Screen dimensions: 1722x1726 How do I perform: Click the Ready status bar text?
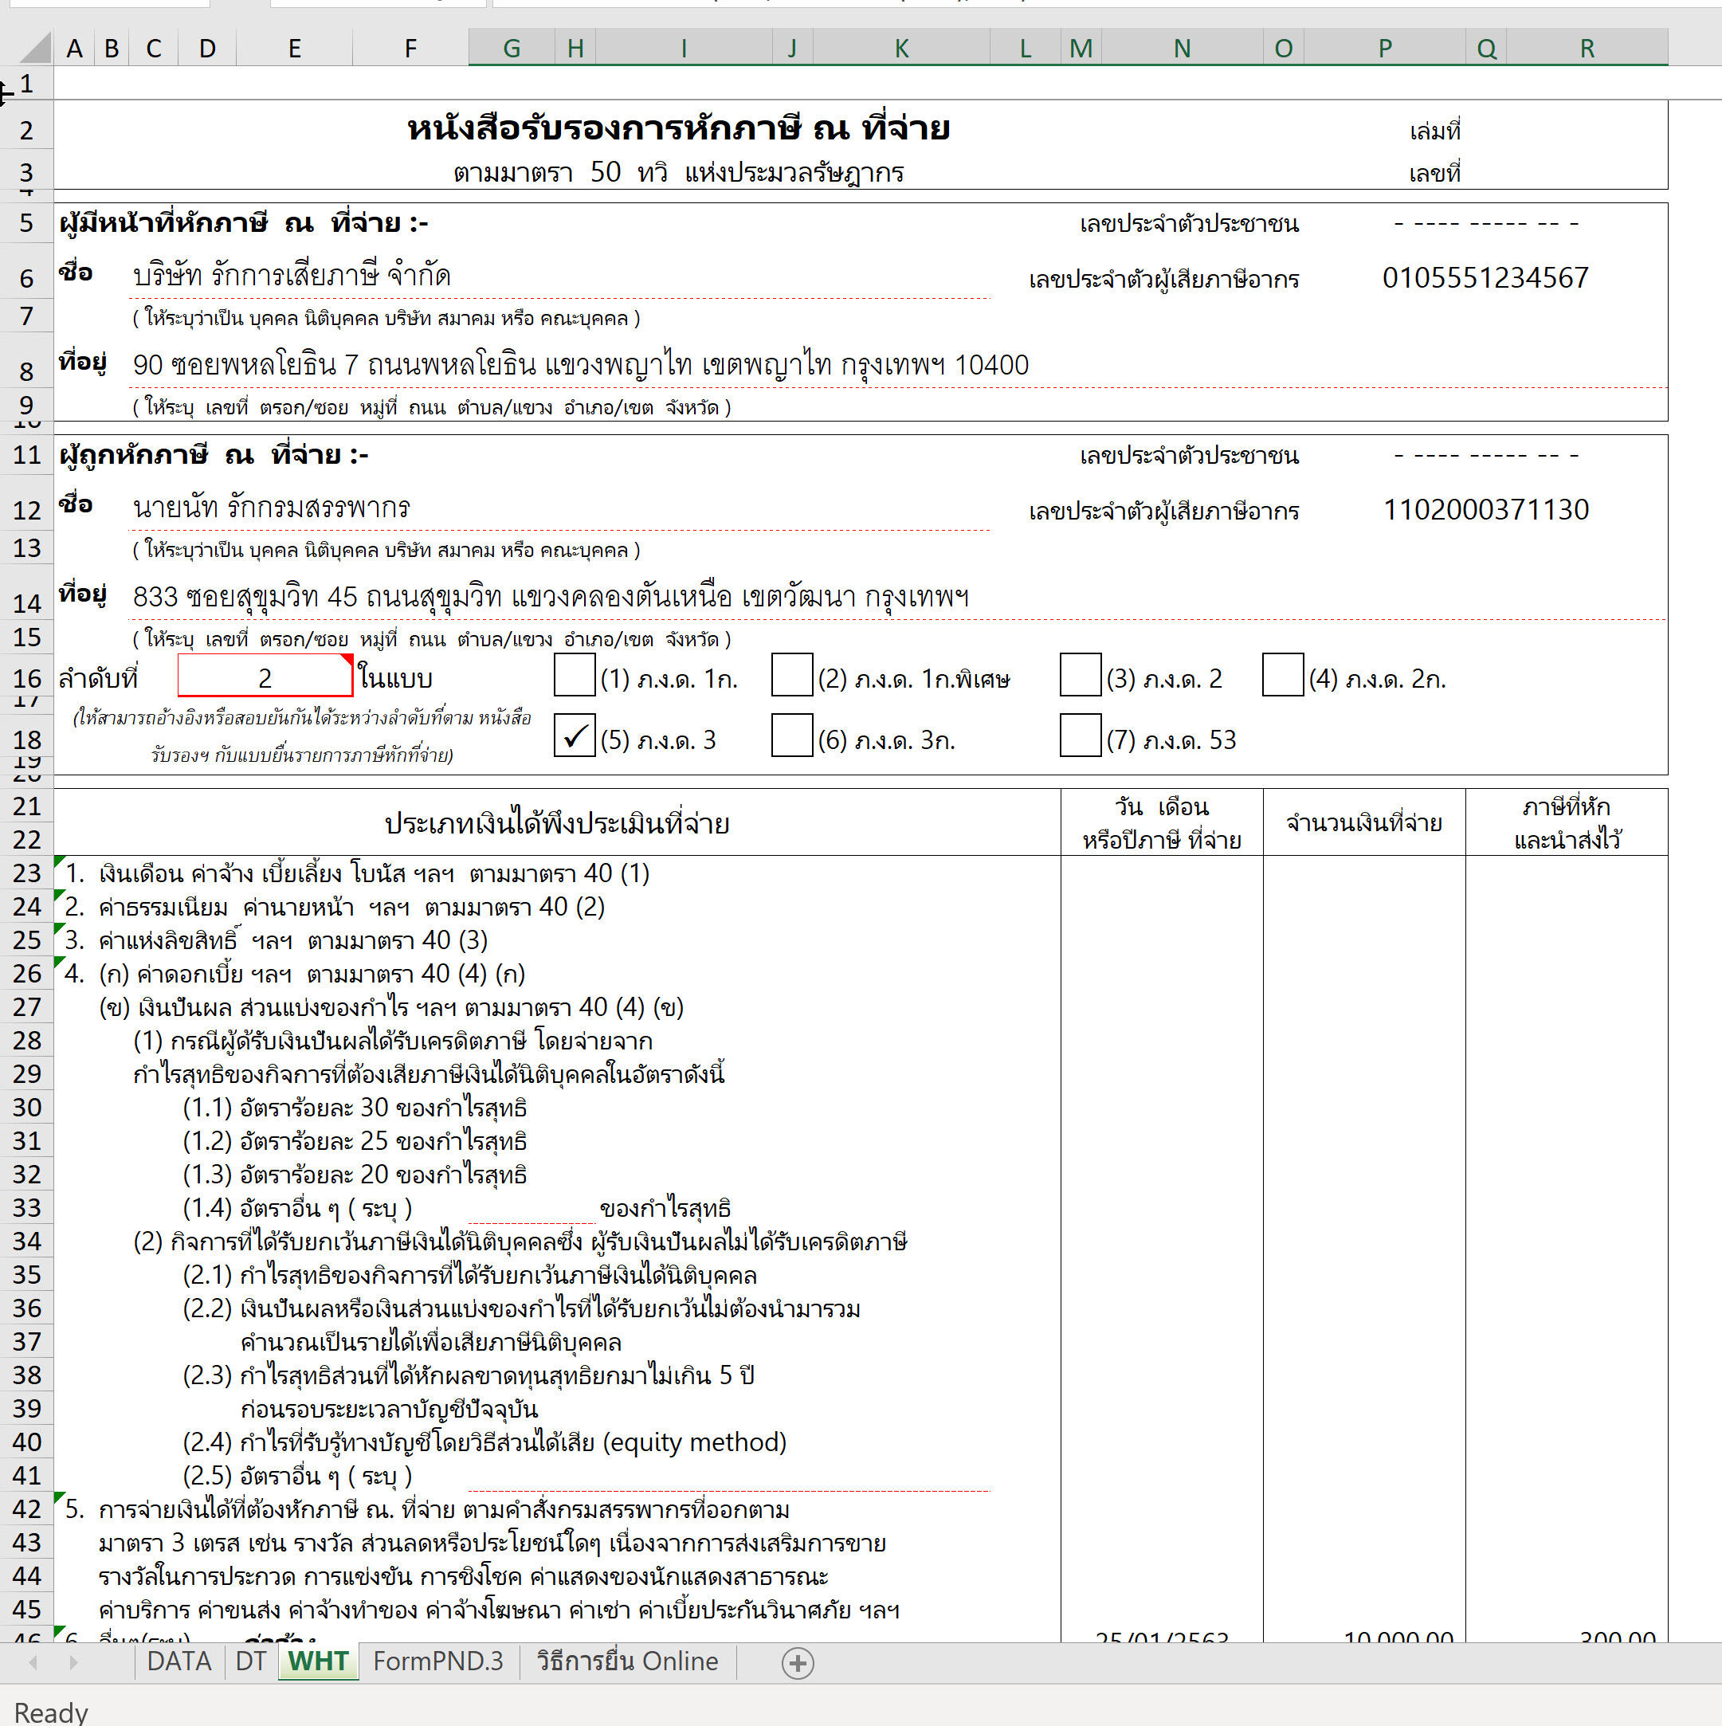(51, 1711)
